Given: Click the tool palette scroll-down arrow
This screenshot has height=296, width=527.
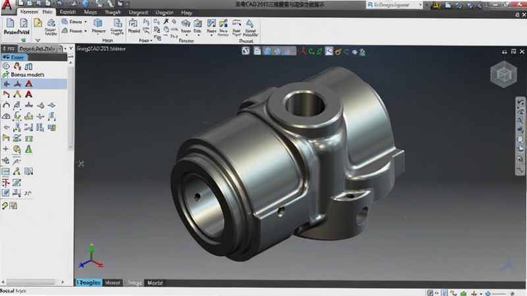Looking at the screenshot, I should [x=70, y=147].
